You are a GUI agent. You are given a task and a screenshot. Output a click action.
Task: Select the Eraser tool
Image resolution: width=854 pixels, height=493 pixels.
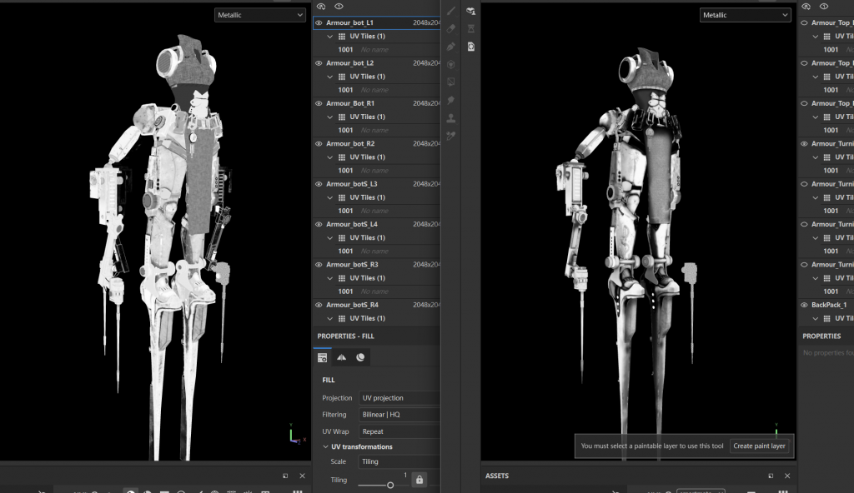tap(451, 28)
